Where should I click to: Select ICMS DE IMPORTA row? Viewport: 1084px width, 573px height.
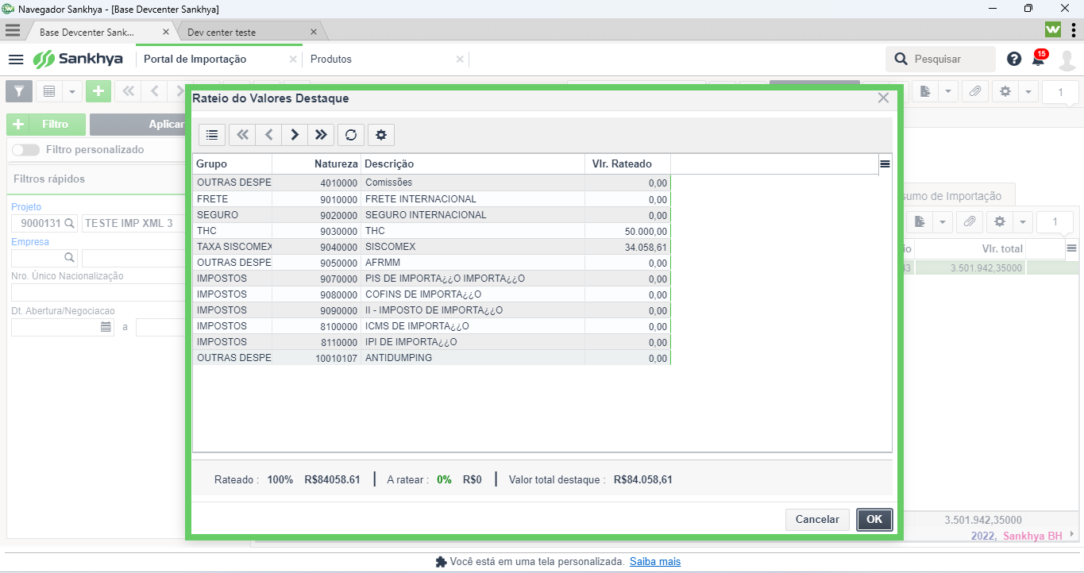tap(432, 326)
